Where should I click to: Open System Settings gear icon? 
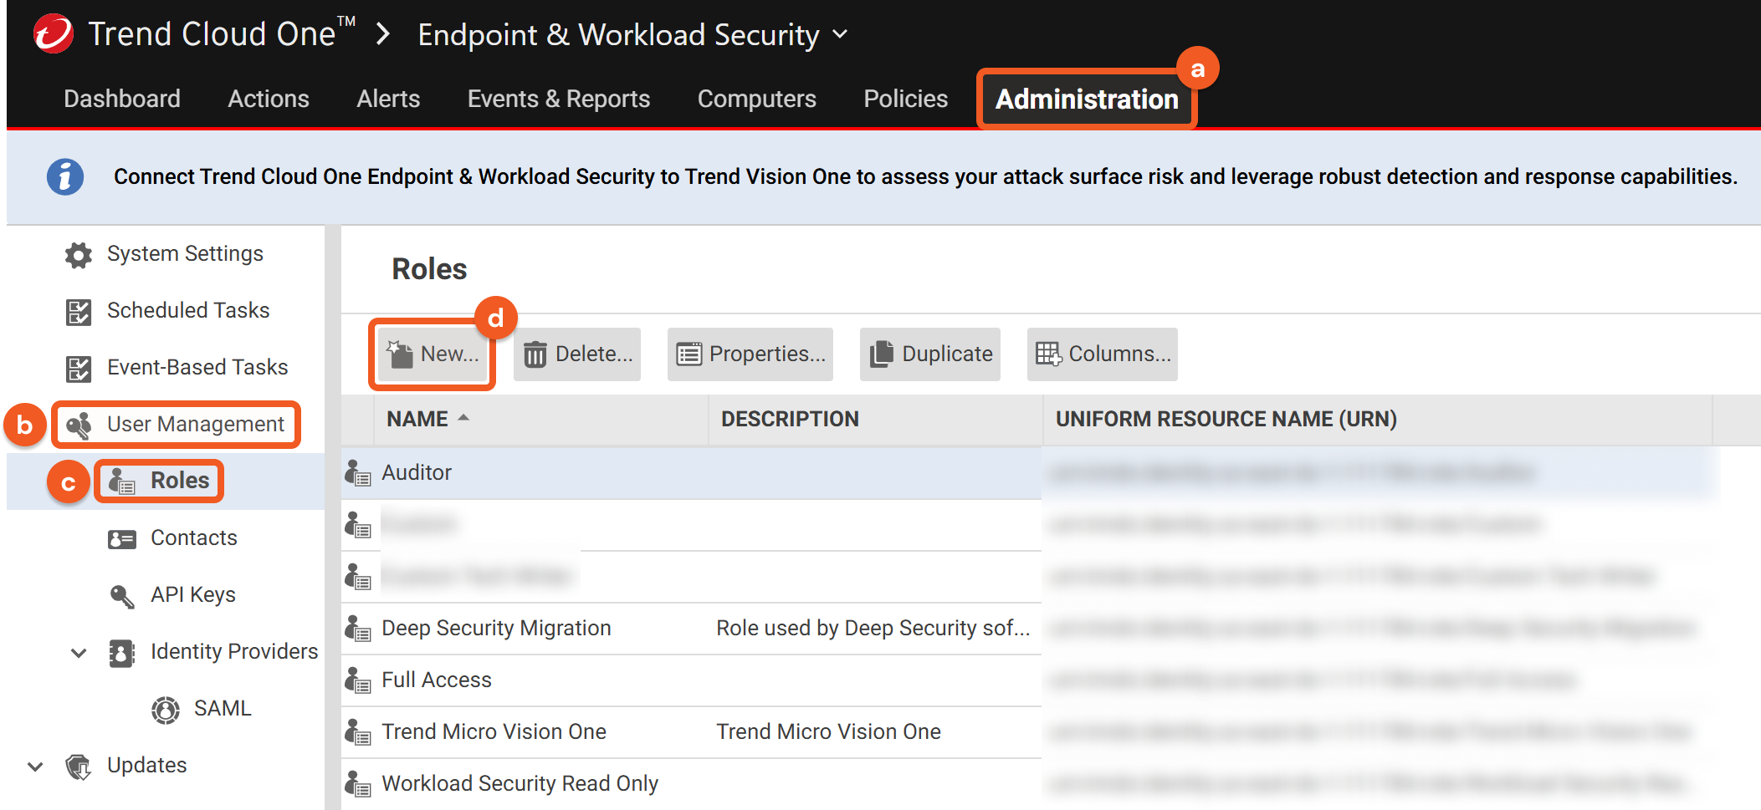point(79,255)
